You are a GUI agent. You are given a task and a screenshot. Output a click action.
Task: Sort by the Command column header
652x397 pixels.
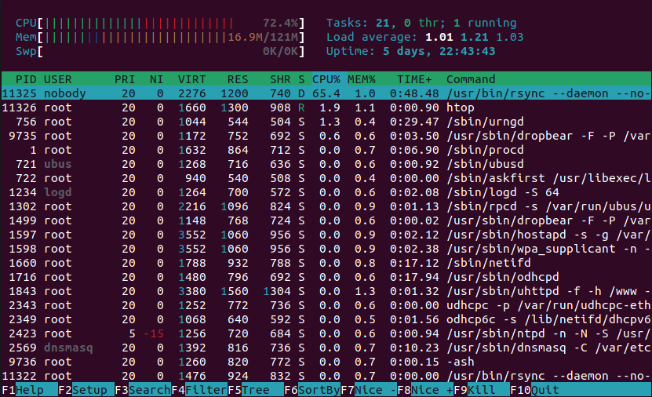click(x=471, y=79)
